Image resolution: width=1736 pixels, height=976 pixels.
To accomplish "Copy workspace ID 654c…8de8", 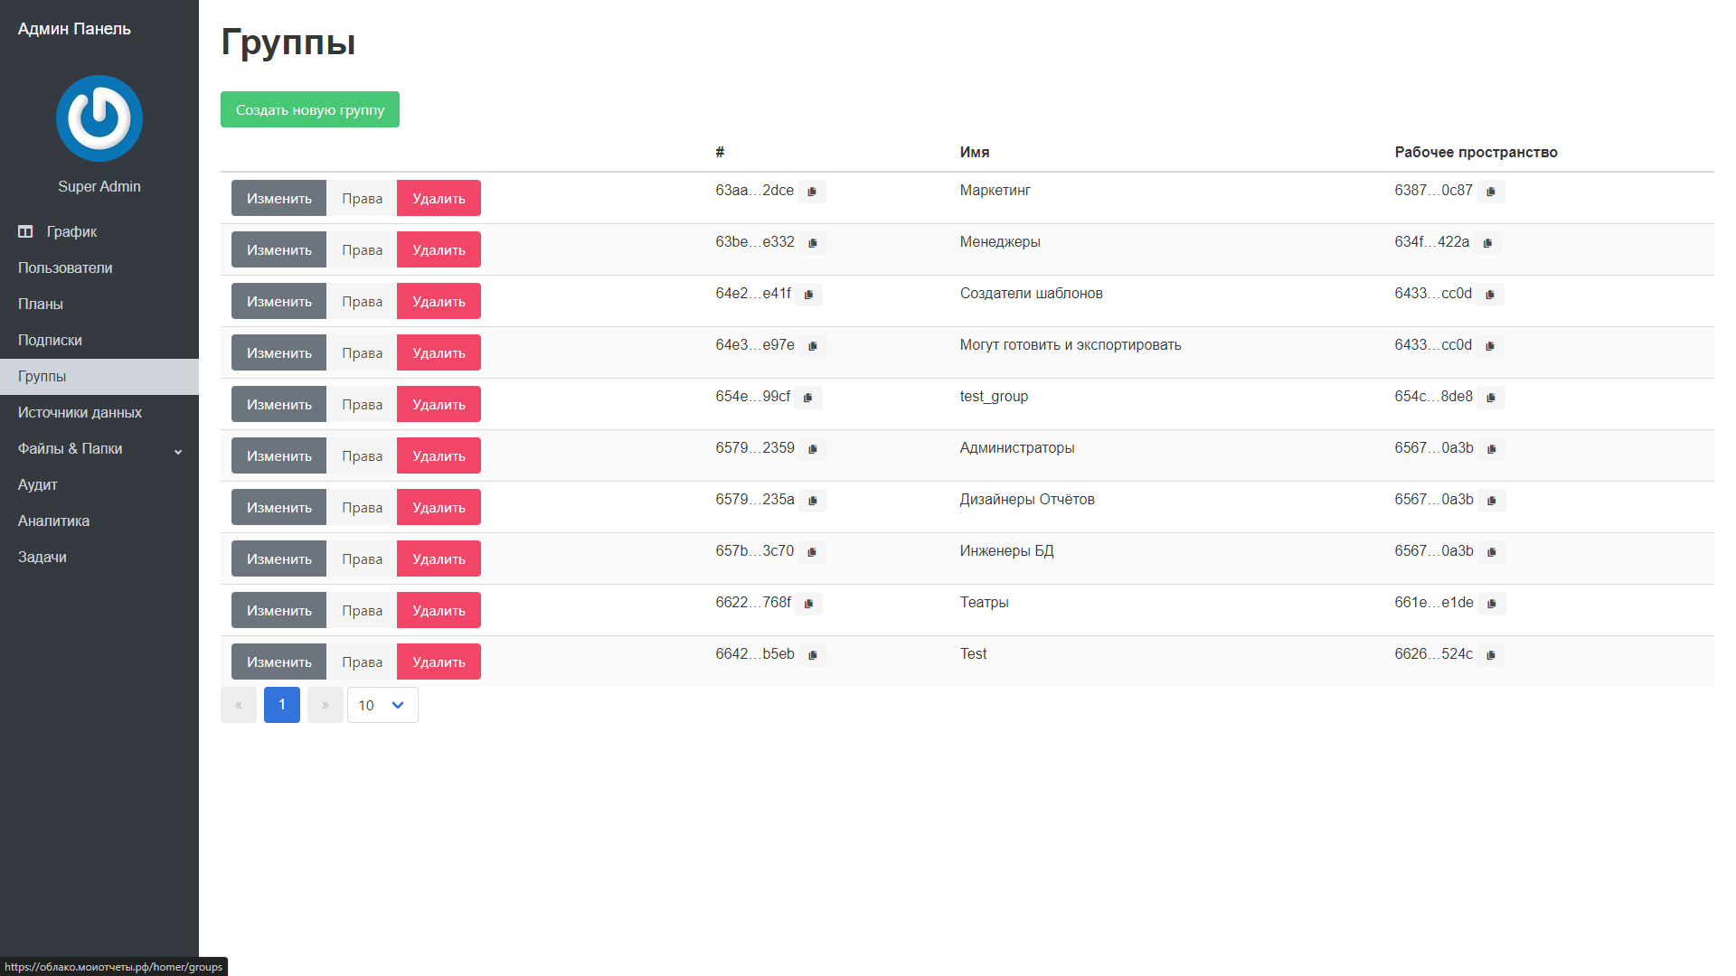I will (x=1491, y=398).
